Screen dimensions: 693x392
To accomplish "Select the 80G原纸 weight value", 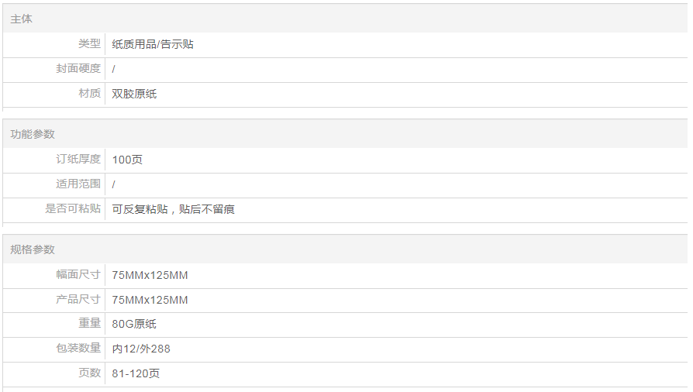I will tap(134, 324).
